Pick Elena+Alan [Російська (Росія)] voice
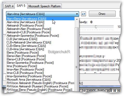Image resolution: width=124 pixels, height=96 pixels. pos(40,56)
